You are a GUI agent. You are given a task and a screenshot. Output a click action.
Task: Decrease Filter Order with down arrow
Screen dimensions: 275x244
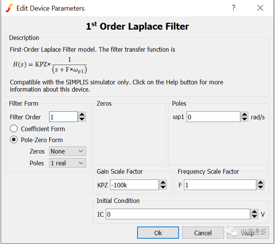tap(82, 119)
